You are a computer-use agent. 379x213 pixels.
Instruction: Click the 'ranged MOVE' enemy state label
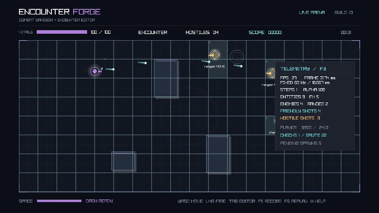tap(214, 67)
